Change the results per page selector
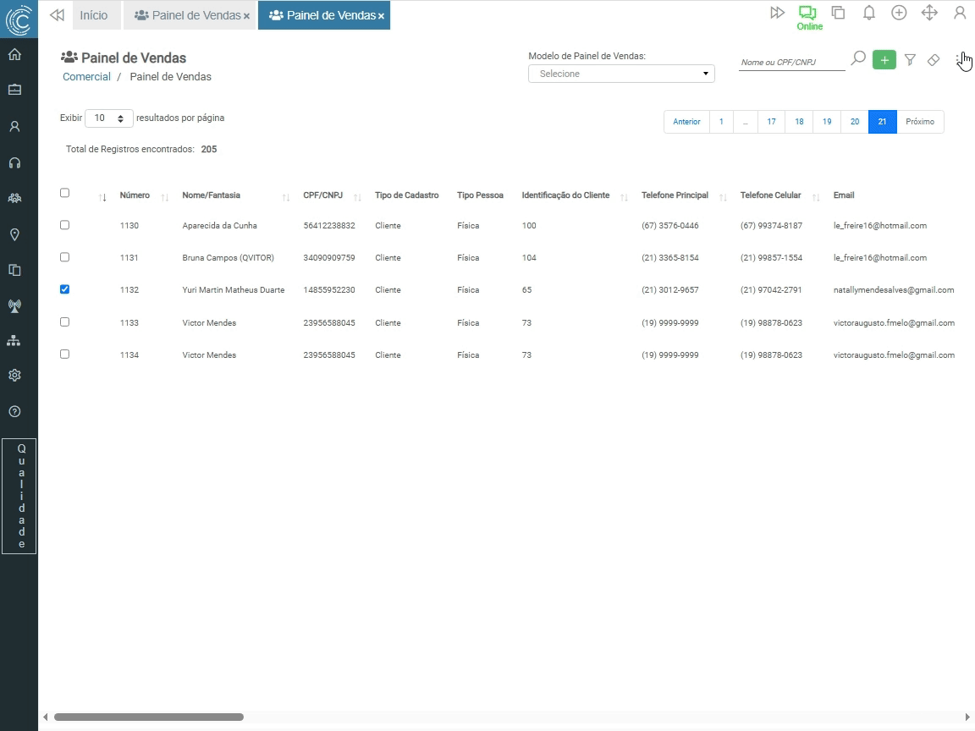The width and height of the screenshot is (975, 731). 109,118
